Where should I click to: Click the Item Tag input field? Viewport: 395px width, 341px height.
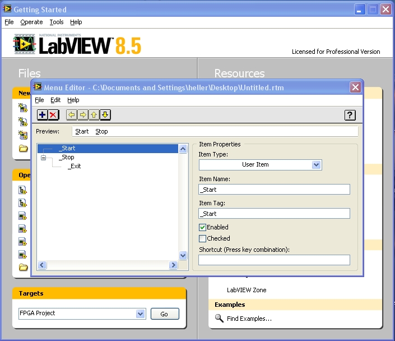click(274, 214)
